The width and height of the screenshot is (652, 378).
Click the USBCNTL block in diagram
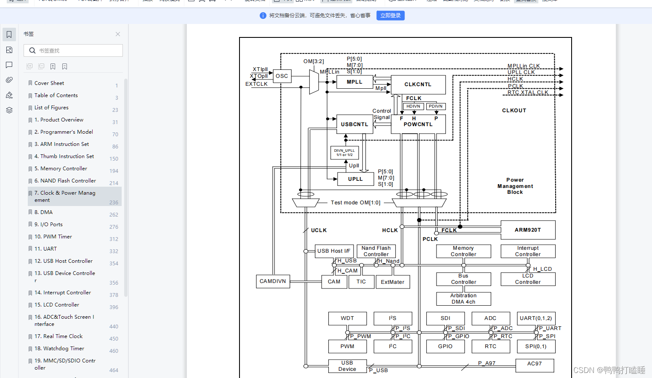[354, 124]
